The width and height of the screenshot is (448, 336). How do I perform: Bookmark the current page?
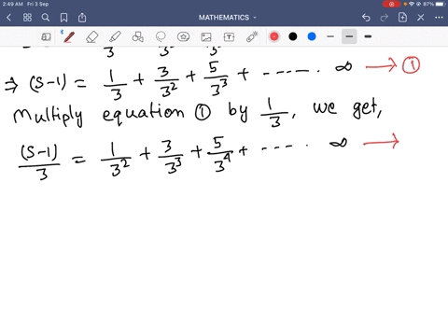pos(63,18)
